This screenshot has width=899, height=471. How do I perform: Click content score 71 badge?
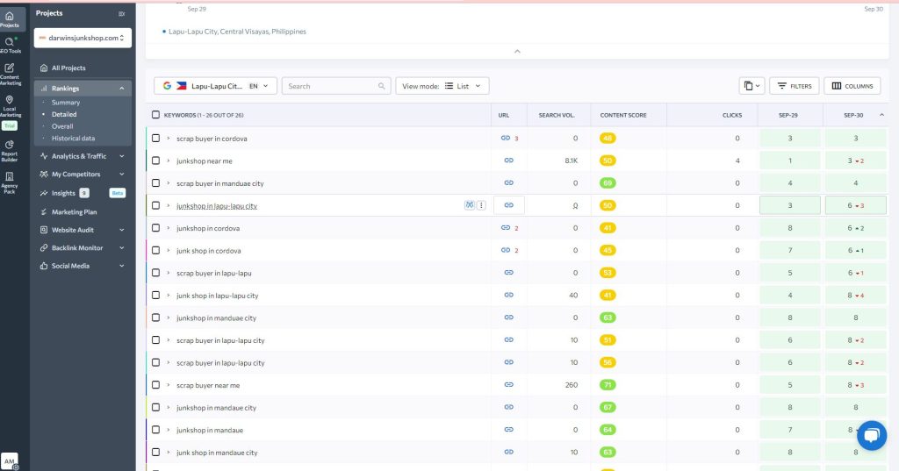coord(608,384)
